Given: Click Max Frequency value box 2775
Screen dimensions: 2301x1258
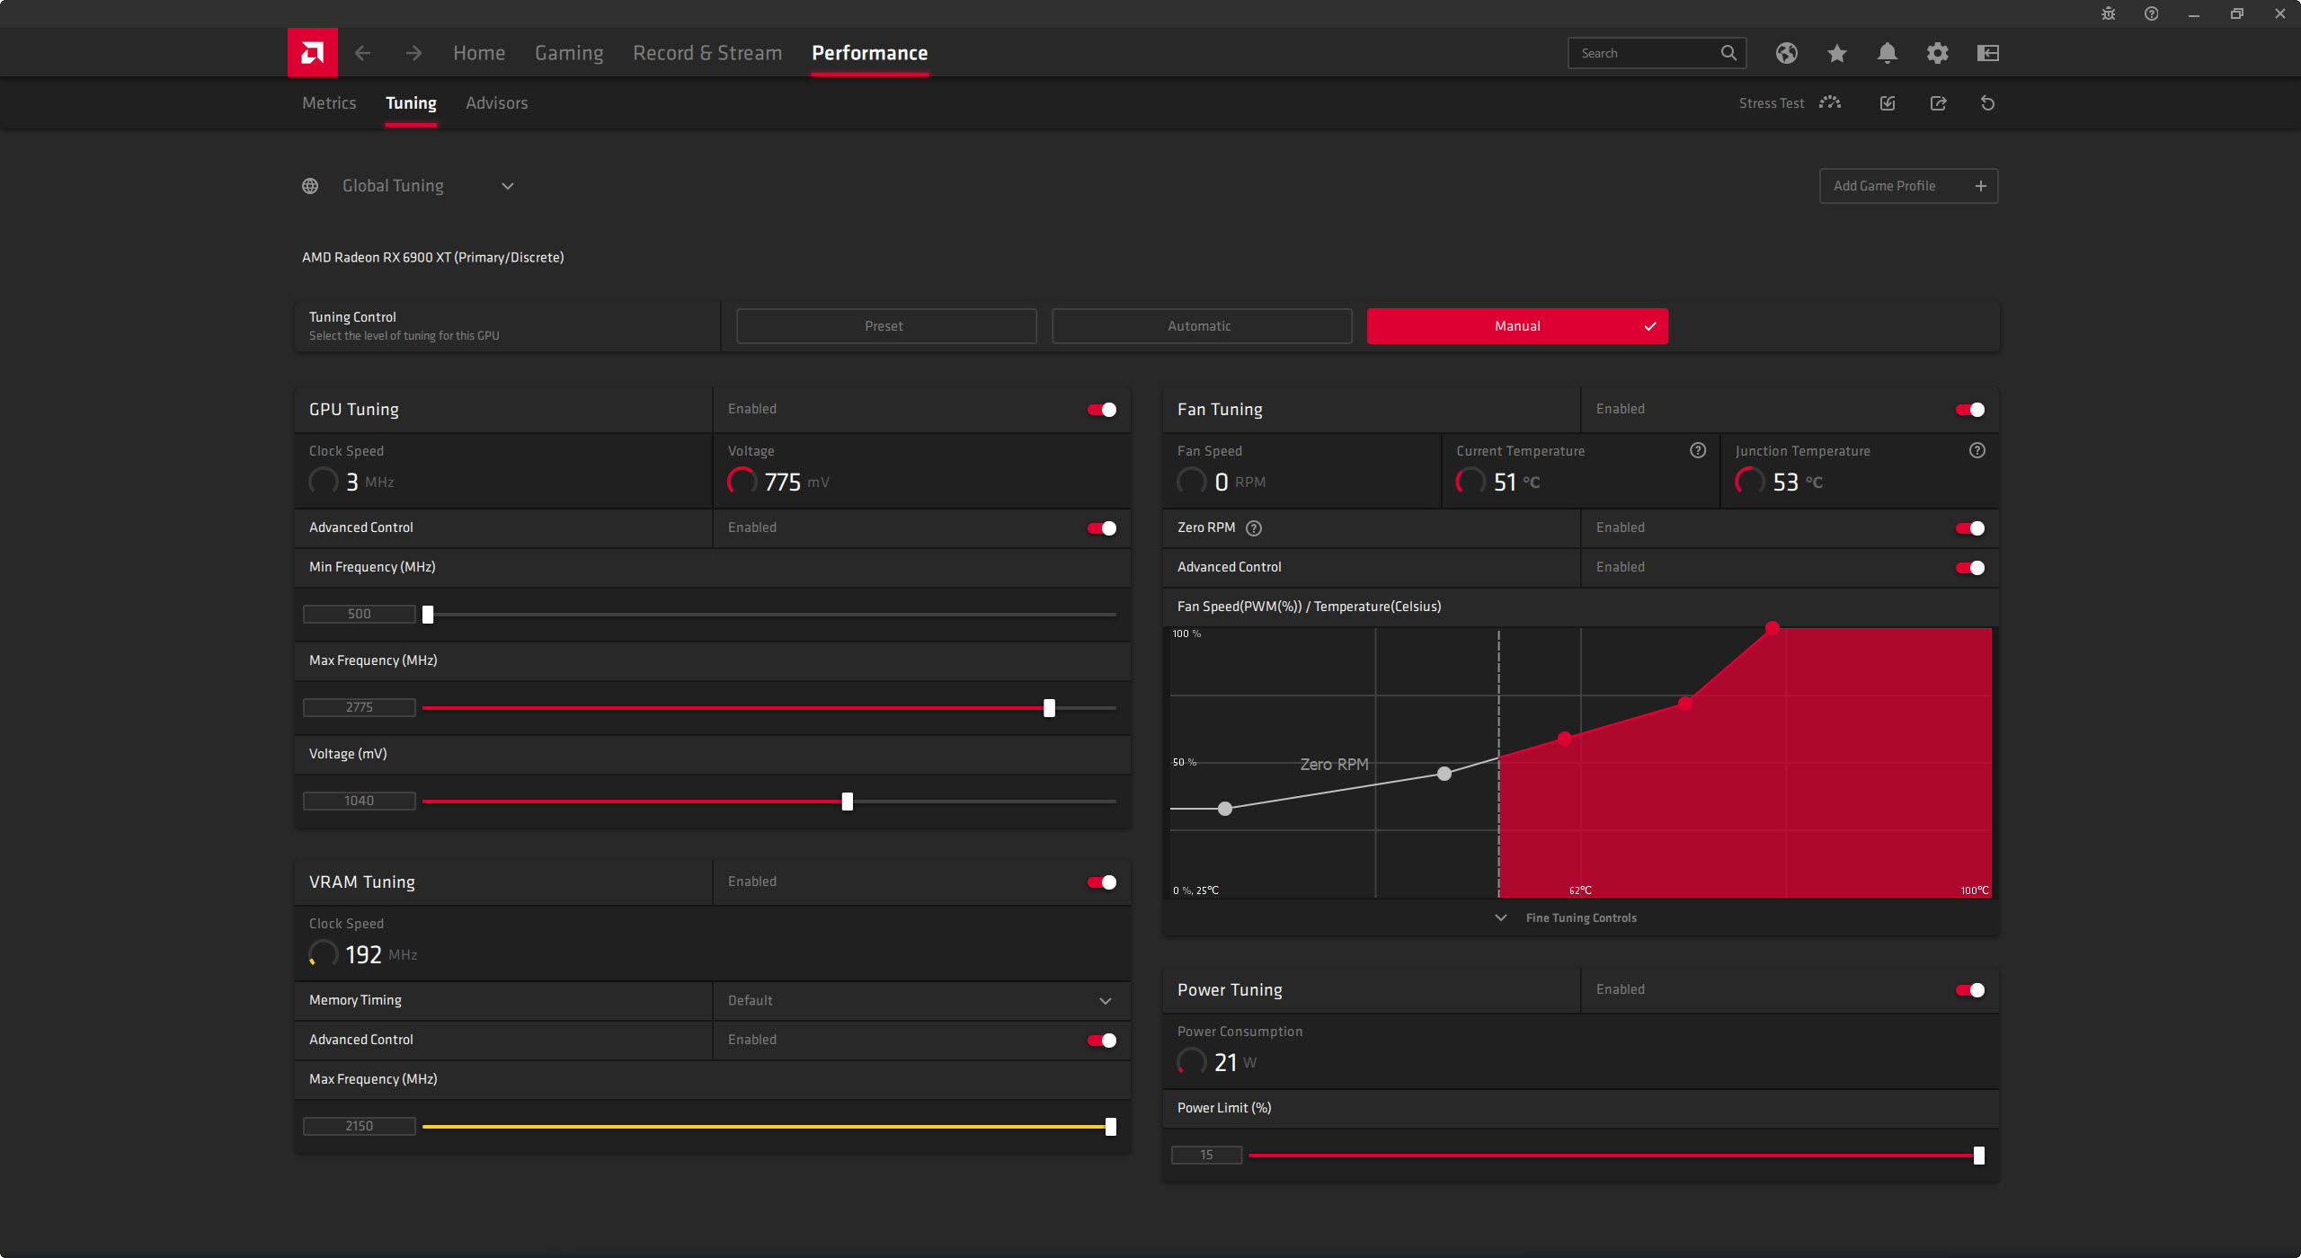Looking at the screenshot, I should [x=360, y=707].
